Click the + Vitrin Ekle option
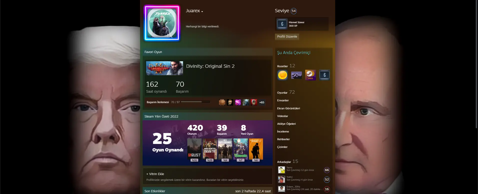The height and width of the screenshot is (194, 478). (x=155, y=174)
